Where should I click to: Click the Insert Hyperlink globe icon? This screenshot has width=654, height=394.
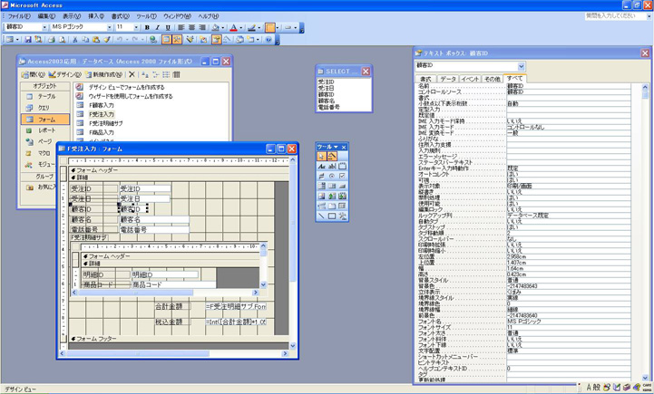[152, 40]
